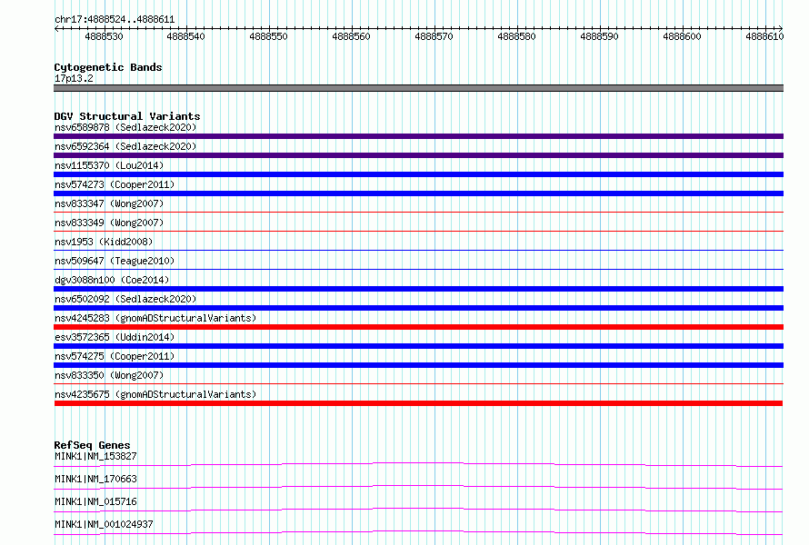This screenshot has width=809, height=545.
Task: Click the red bar under nsv4245283
Action: pos(418,327)
